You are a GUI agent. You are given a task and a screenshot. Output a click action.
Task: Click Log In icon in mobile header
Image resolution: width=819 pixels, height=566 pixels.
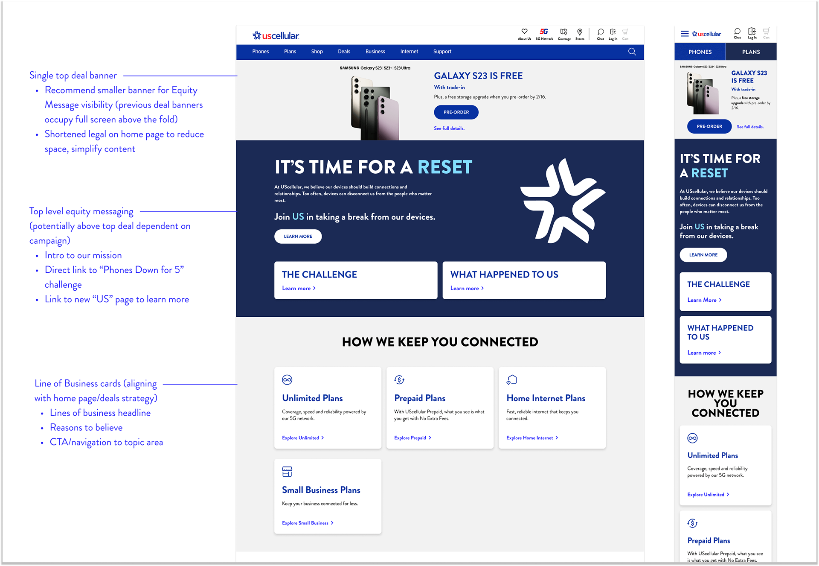752,31
